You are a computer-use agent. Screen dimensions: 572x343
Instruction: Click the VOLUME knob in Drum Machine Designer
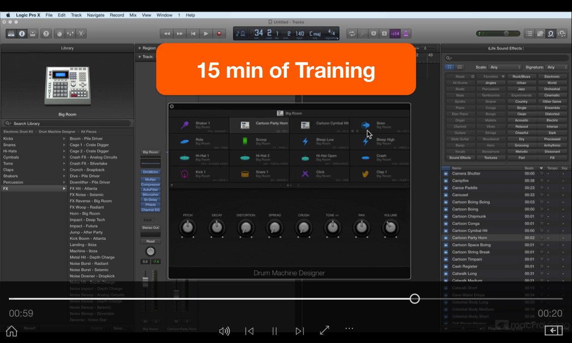[x=390, y=228]
